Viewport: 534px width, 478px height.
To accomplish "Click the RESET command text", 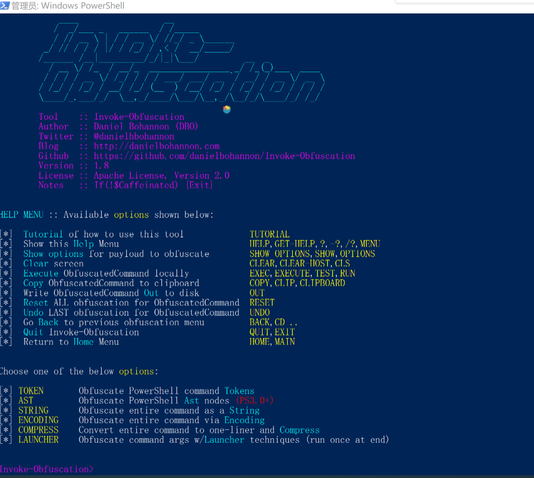I will 262,303.
